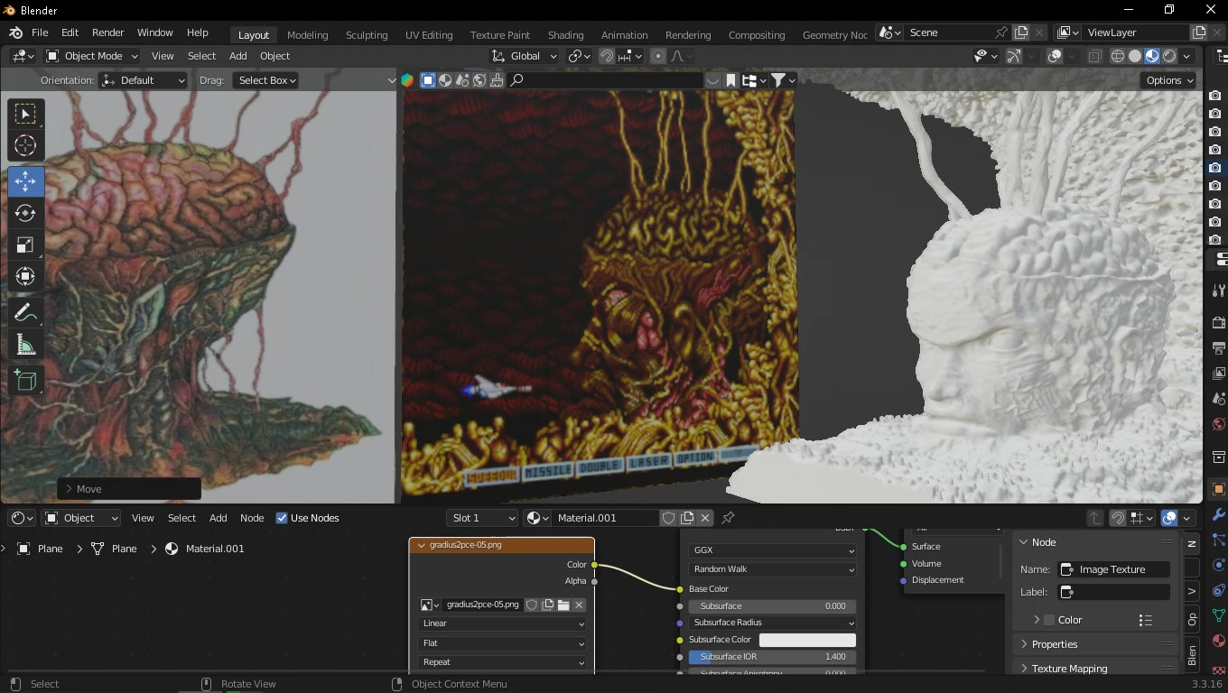Toggle X-Ray view
The image size is (1228, 693).
pyautogui.click(x=1094, y=56)
